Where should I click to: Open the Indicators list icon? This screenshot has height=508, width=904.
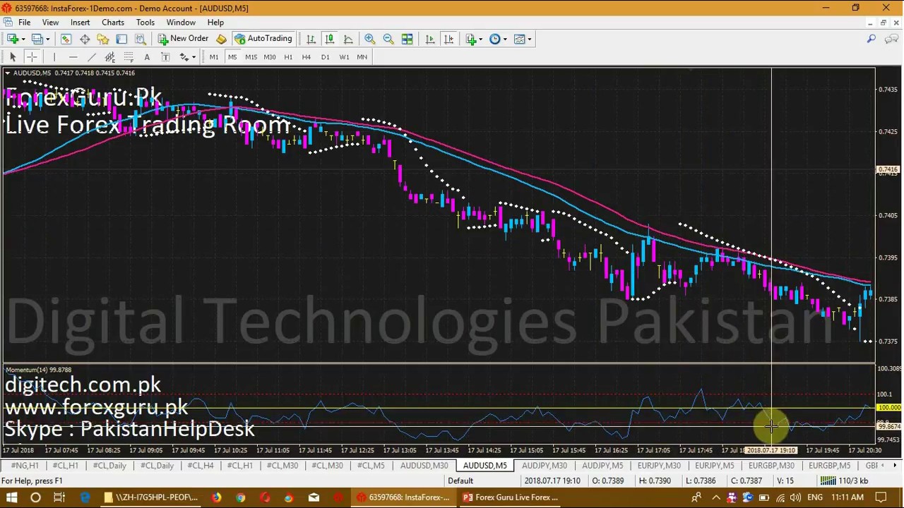point(471,39)
